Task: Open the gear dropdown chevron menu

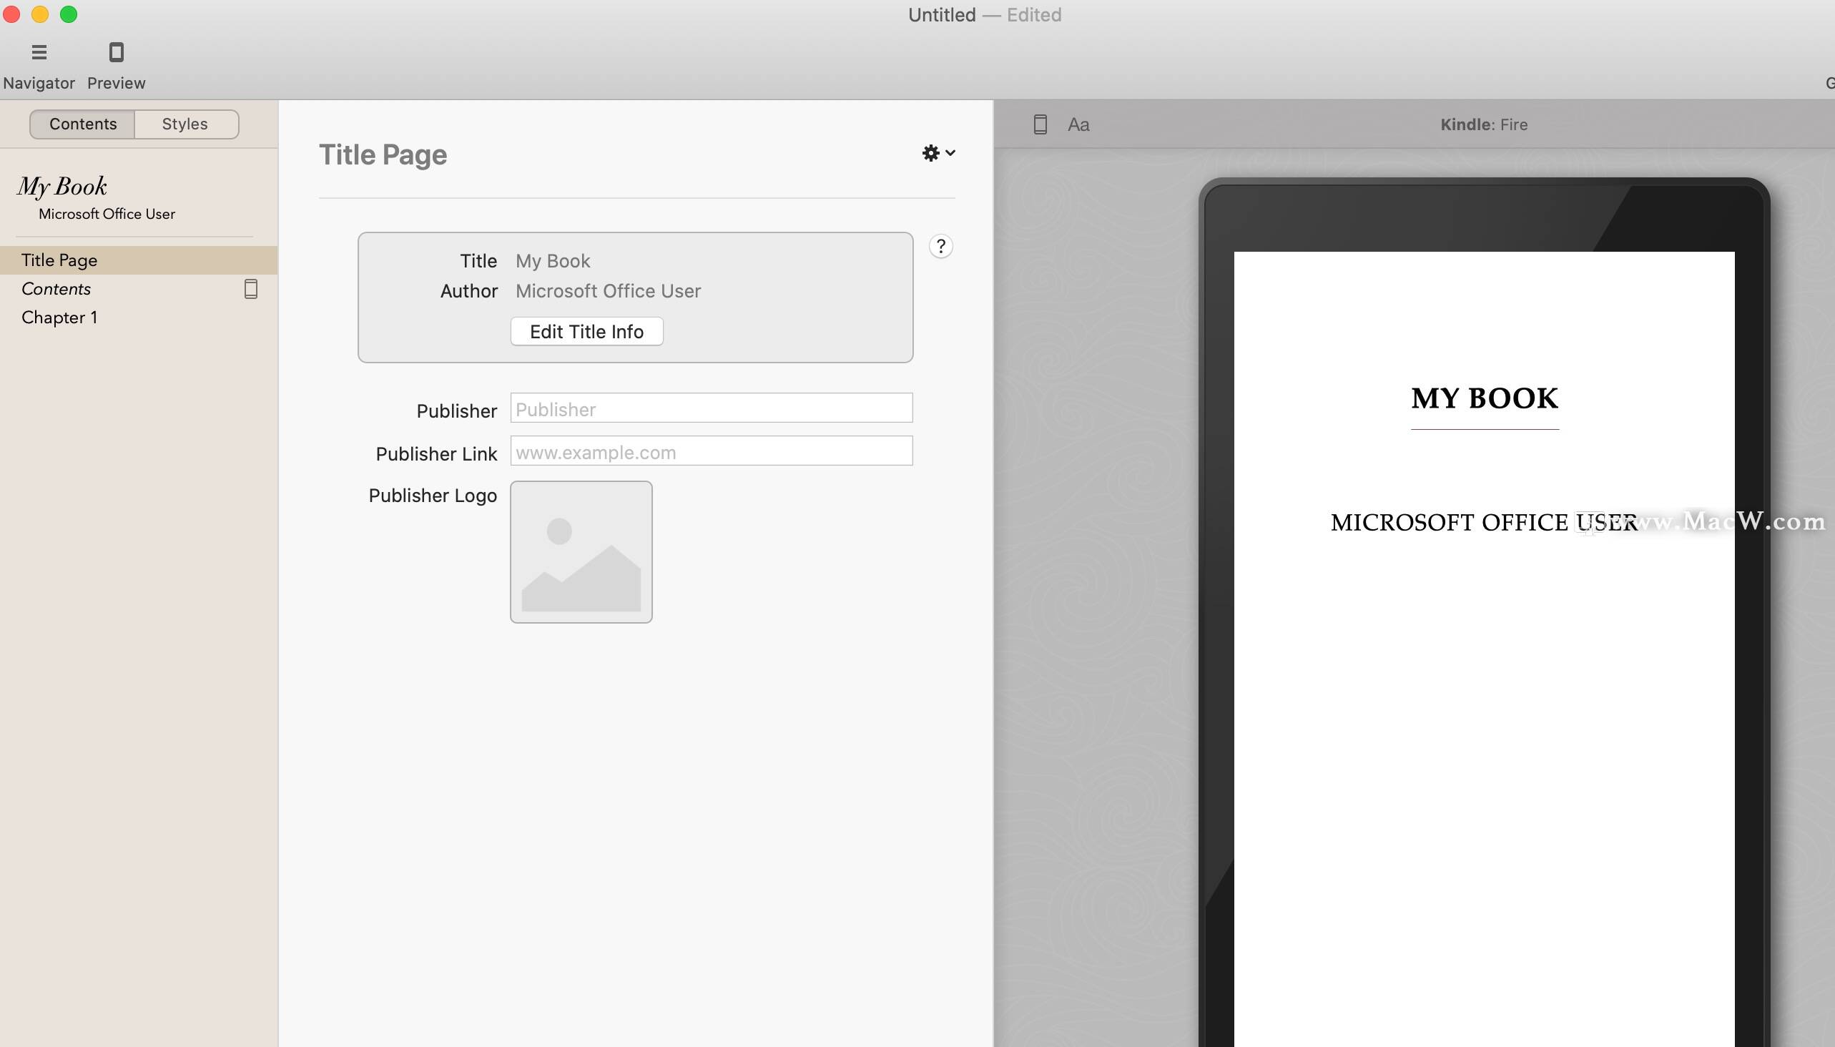Action: coord(950,153)
